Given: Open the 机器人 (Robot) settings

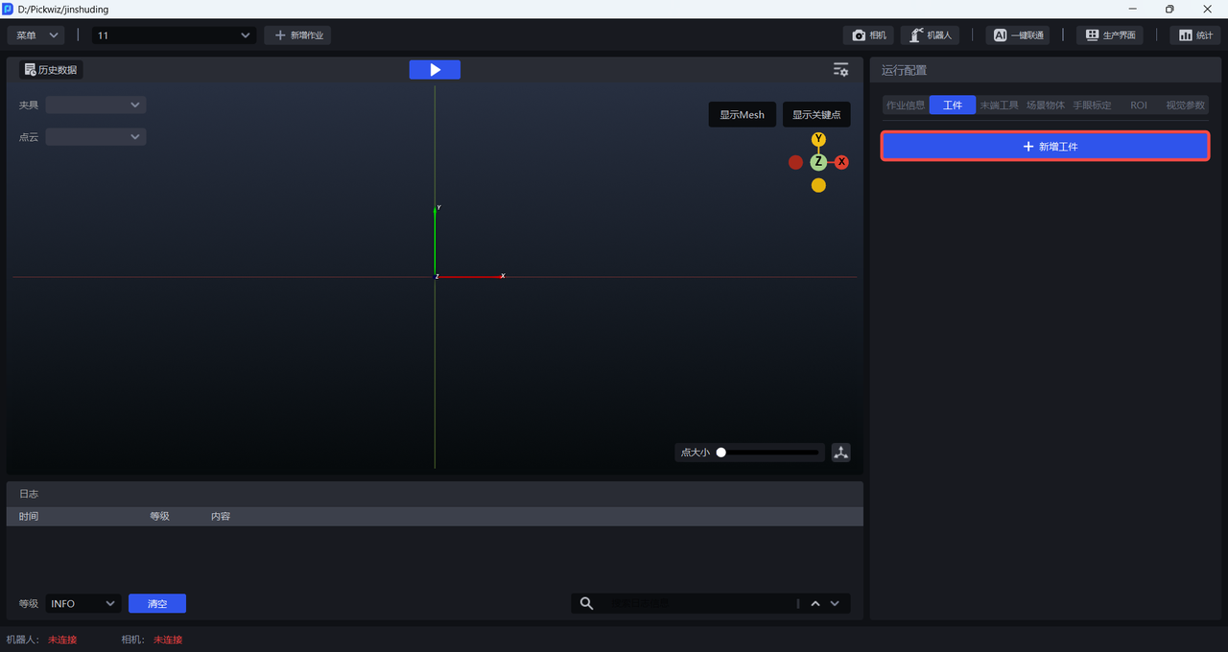Looking at the screenshot, I should (x=929, y=35).
